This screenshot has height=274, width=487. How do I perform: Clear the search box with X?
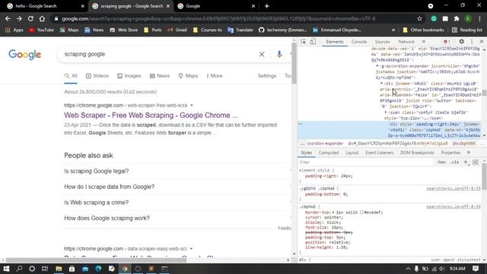tap(262, 54)
